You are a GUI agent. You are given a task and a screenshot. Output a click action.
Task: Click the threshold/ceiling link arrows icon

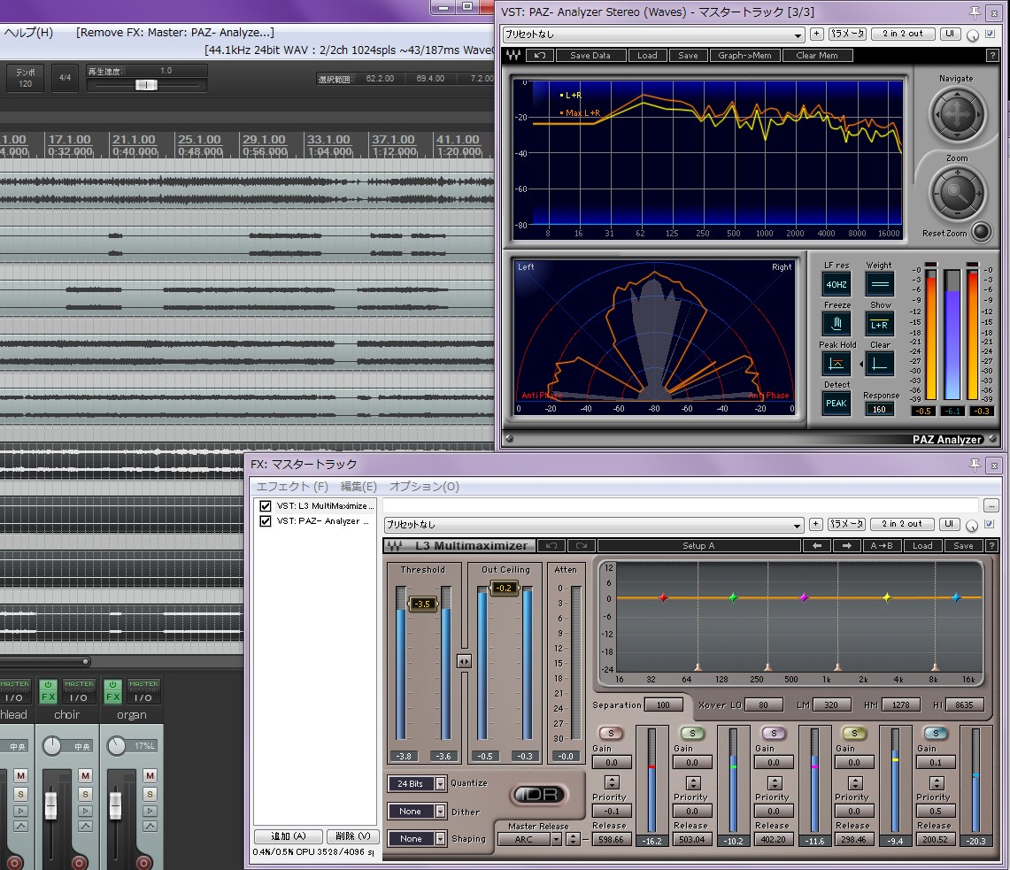pyautogui.click(x=464, y=661)
